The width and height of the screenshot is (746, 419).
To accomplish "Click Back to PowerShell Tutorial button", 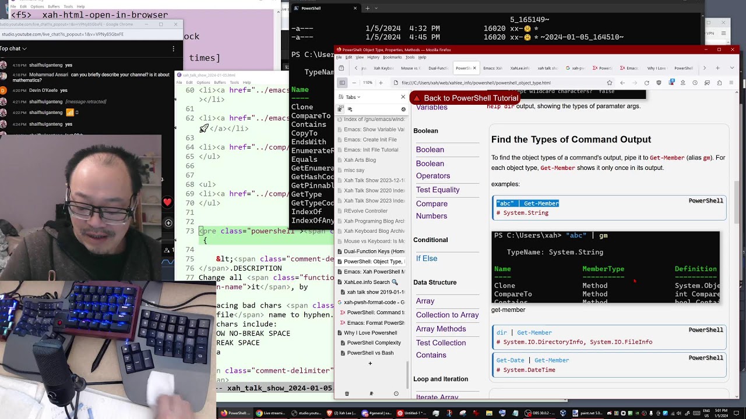I will click(x=465, y=98).
